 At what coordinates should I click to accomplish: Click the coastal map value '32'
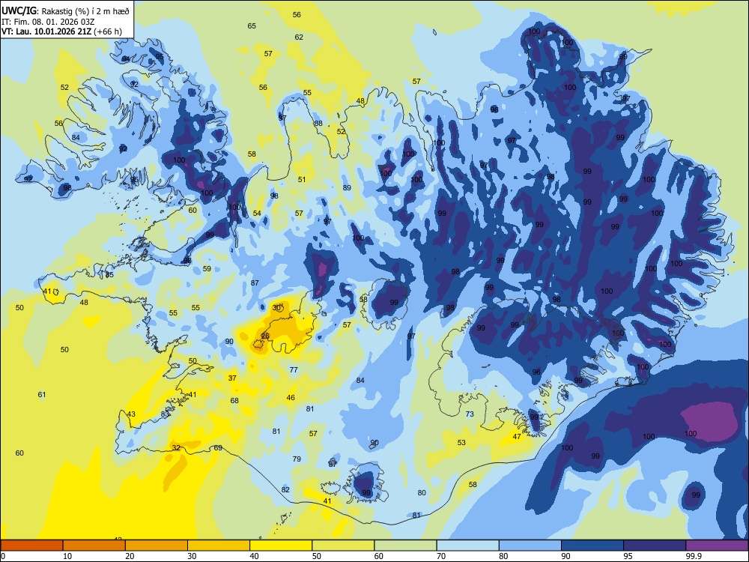tap(176, 448)
